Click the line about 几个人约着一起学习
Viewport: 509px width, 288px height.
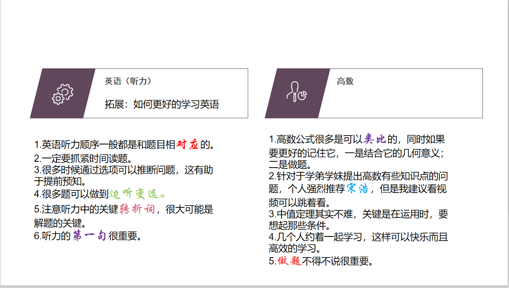pyautogui.click(x=358, y=237)
